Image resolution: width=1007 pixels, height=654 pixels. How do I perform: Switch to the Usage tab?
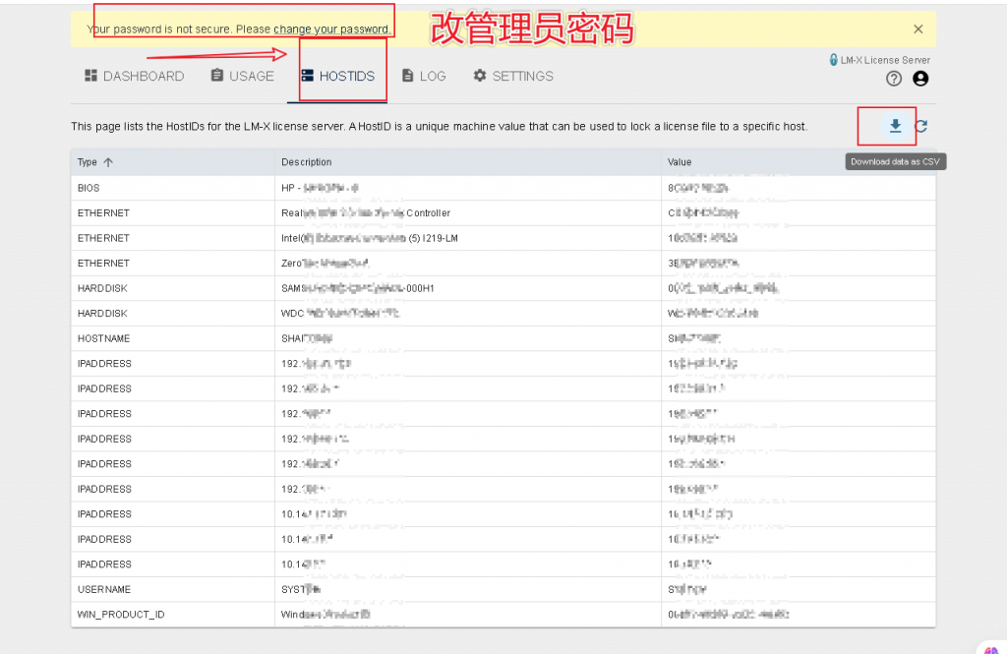click(242, 76)
